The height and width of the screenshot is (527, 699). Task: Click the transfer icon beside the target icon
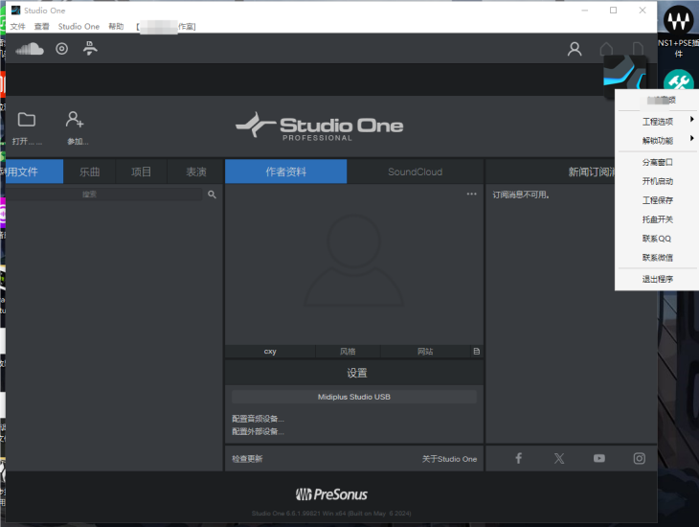pos(90,48)
